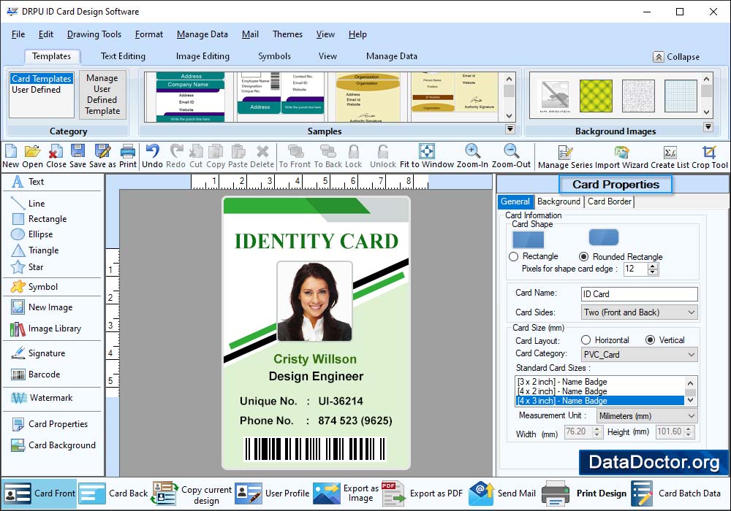Collapse the ribbon panel
This screenshot has height=511, width=731.
coord(676,57)
